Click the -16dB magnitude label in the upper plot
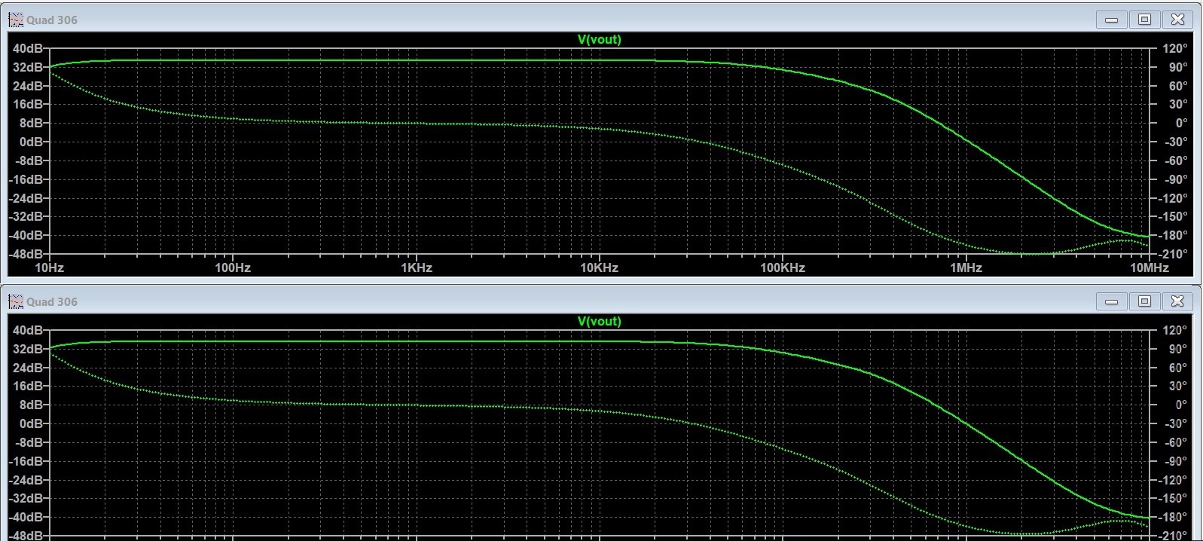This screenshot has width=1203, height=541. tap(26, 179)
